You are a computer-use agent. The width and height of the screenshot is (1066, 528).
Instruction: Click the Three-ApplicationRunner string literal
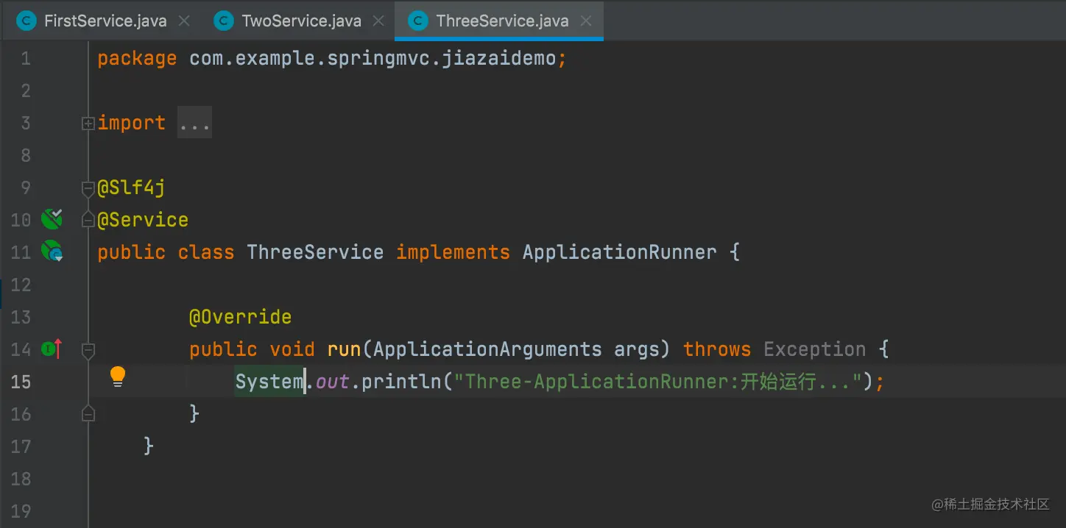click(x=658, y=382)
